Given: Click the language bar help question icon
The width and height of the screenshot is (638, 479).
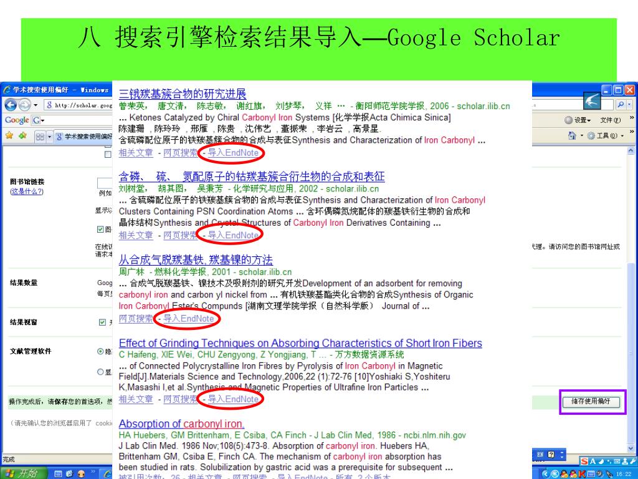Looking at the screenshot, I should (x=551, y=455).
